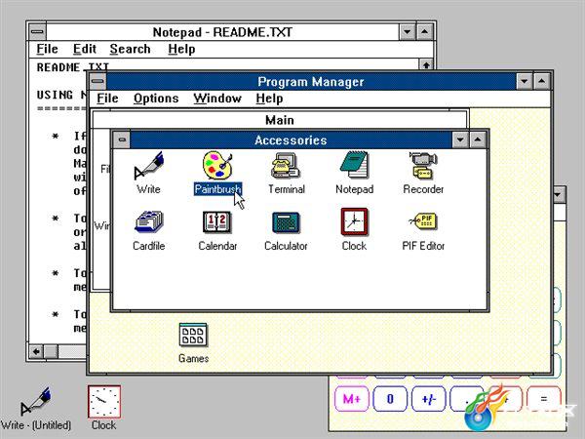This screenshot has height=439, width=585.
Task: Open the Terminal icon
Action: 286,166
